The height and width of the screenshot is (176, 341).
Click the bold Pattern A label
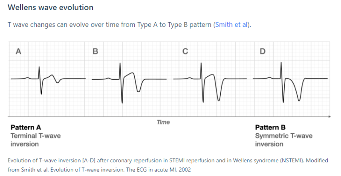26,127
